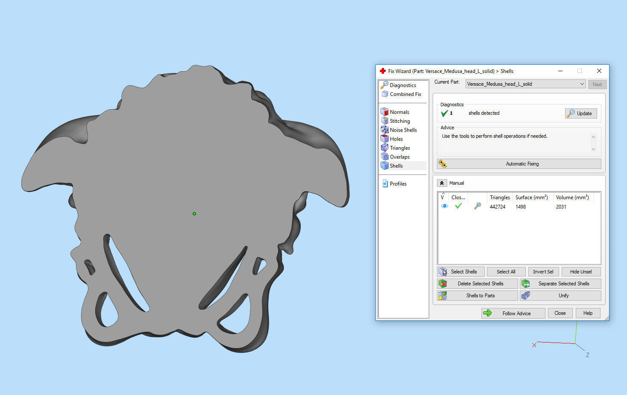Image resolution: width=627 pixels, height=395 pixels.
Task: Select the triangle count 442724 cell
Action: (498, 207)
